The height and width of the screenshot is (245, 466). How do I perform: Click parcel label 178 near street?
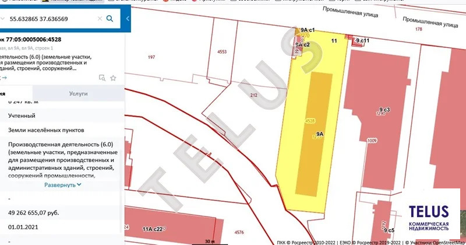click(x=419, y=29)
